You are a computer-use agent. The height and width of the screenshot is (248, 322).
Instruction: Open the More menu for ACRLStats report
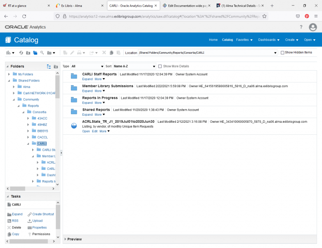point(104,131)
